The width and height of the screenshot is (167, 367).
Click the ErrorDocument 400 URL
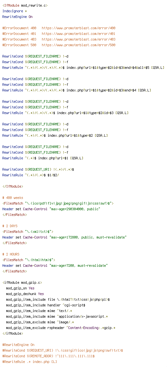(x=78, y=28)
